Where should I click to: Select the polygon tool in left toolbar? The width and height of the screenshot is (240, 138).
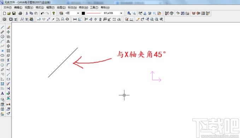[x=2, y=65]
